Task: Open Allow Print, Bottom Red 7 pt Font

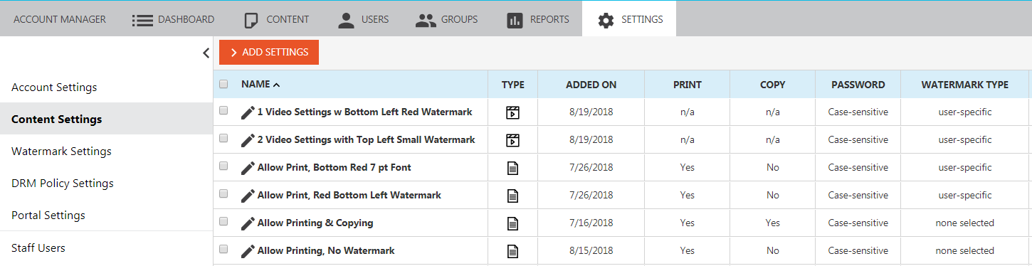Action: (334, 168)
